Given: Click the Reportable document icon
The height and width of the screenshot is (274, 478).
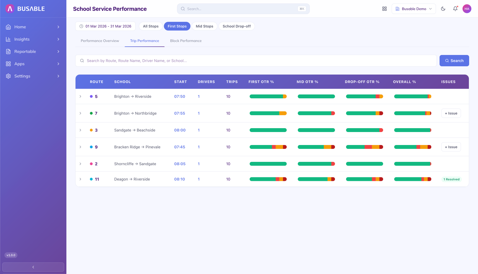Looking at the screenshot, I should [x=8, y=51].
